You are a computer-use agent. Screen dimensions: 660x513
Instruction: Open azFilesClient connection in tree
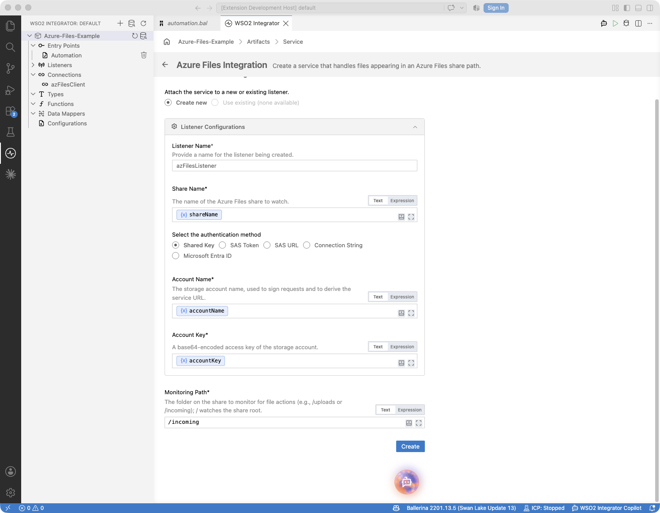tap(68, 84)
